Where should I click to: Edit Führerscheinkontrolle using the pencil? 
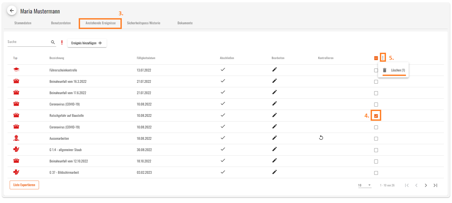click(274, 70)
